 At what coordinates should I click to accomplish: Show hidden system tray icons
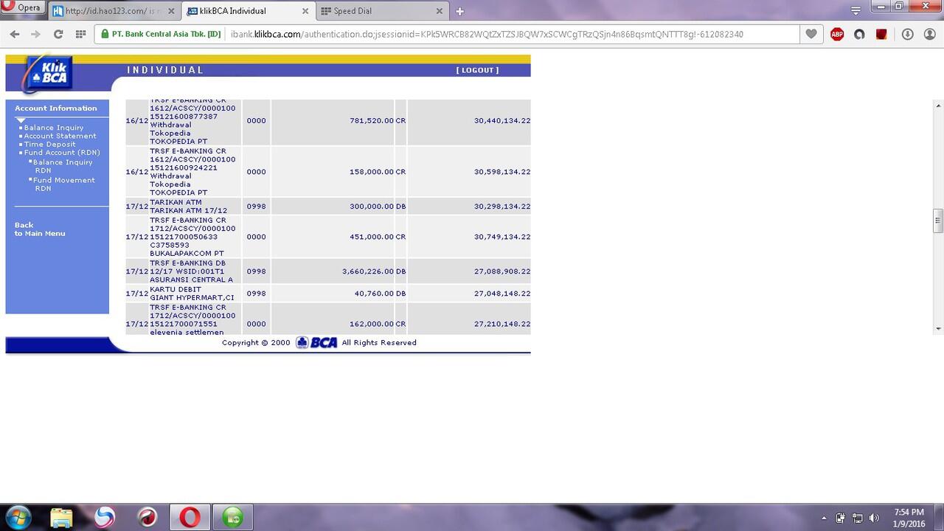[824, 518]
